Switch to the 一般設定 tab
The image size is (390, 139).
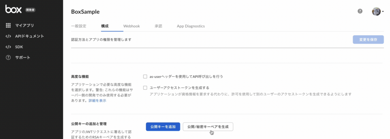tap(78, 26)
